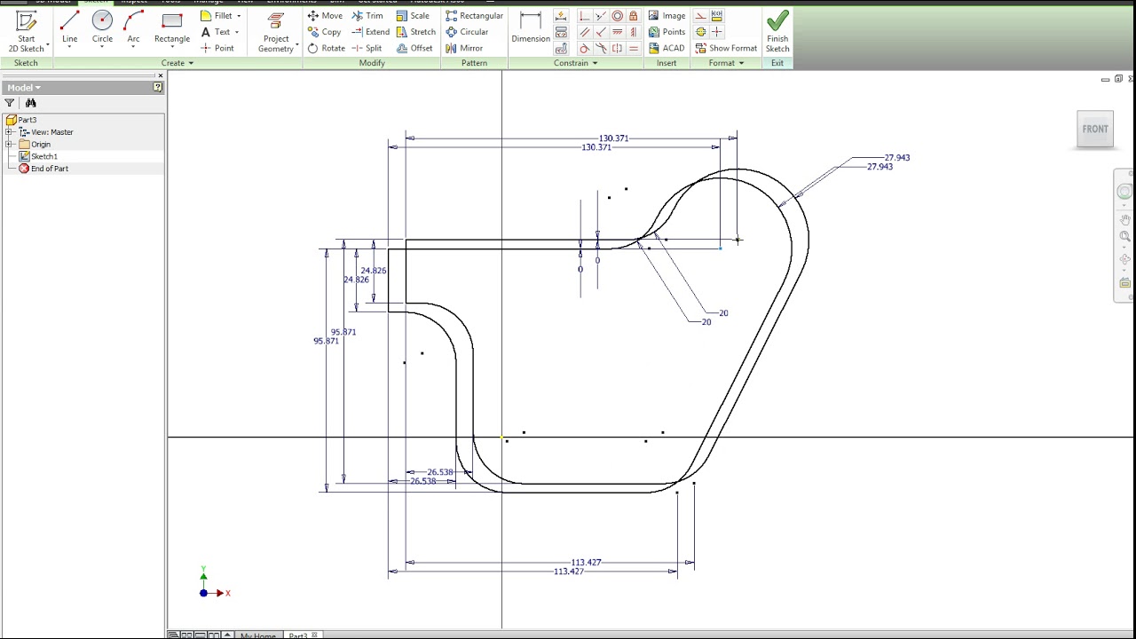1136x639 pixels.
Task: Select the Rectangle sketch tool
Action: click(x=172, y=27)
